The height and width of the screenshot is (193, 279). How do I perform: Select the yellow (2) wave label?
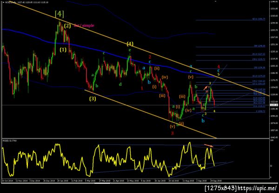point(67,26)
